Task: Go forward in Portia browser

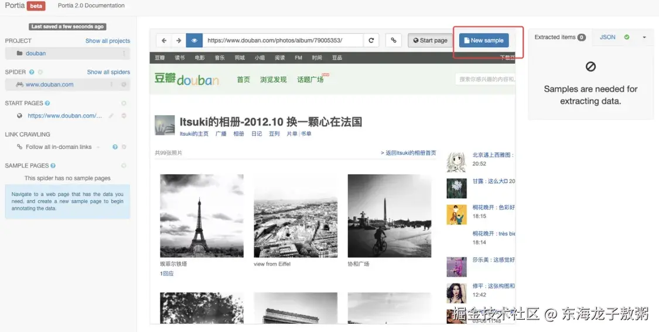Action: coord(179,41)
